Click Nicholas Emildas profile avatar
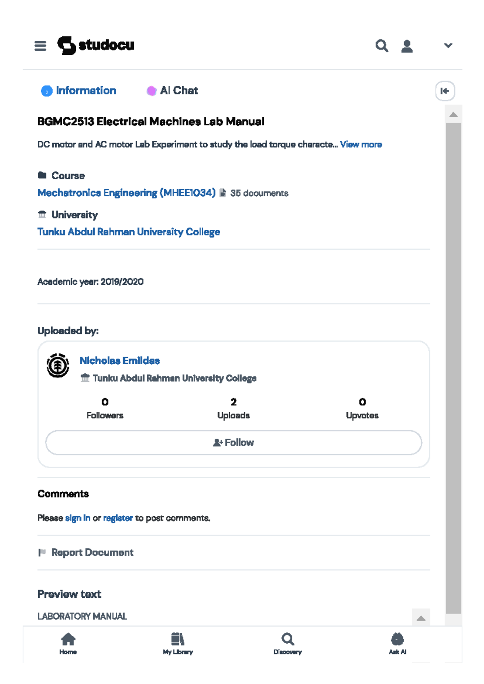Screen dimensions: 484x684 [58, 365]
